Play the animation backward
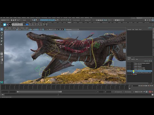 (x=145, y=86)
